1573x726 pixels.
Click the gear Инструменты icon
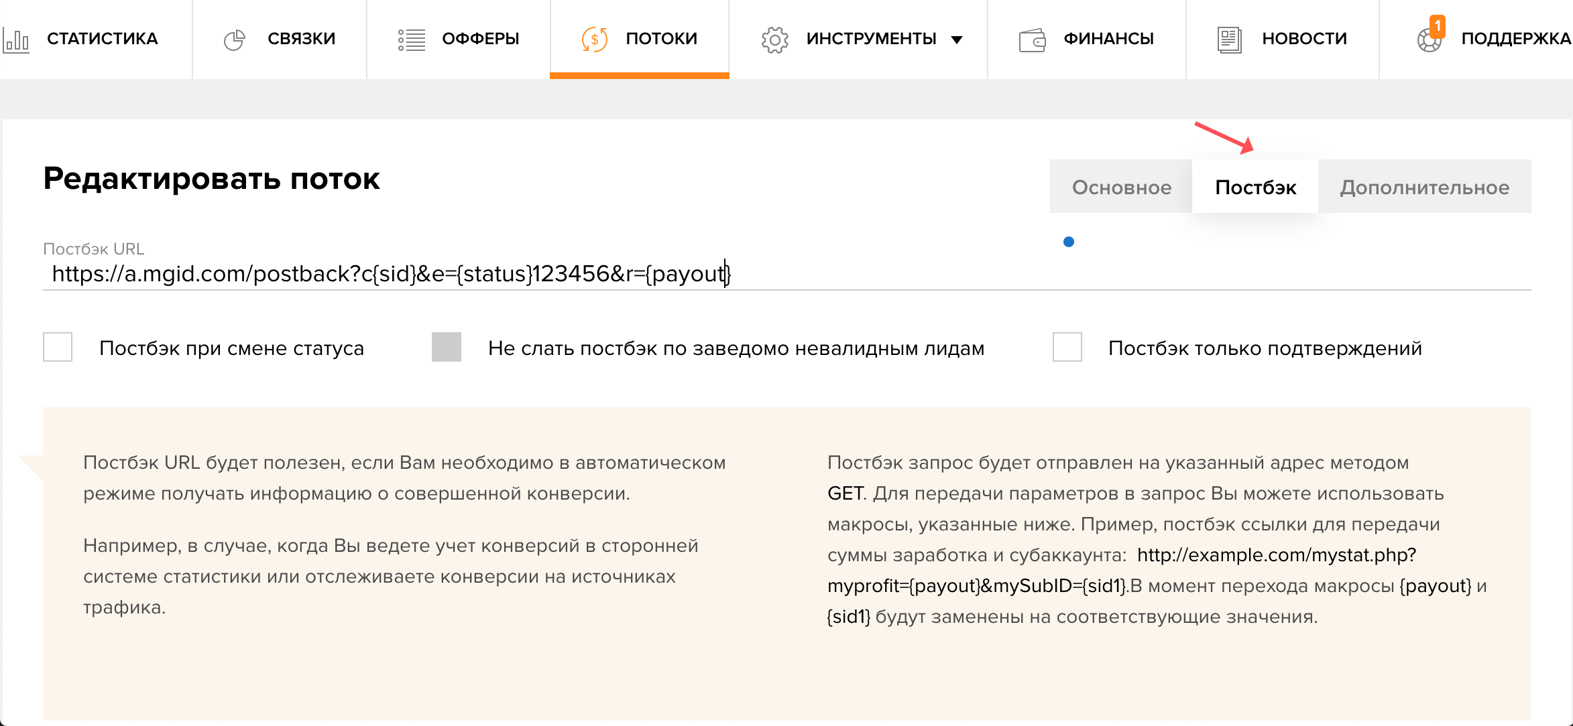pos(774,40)
